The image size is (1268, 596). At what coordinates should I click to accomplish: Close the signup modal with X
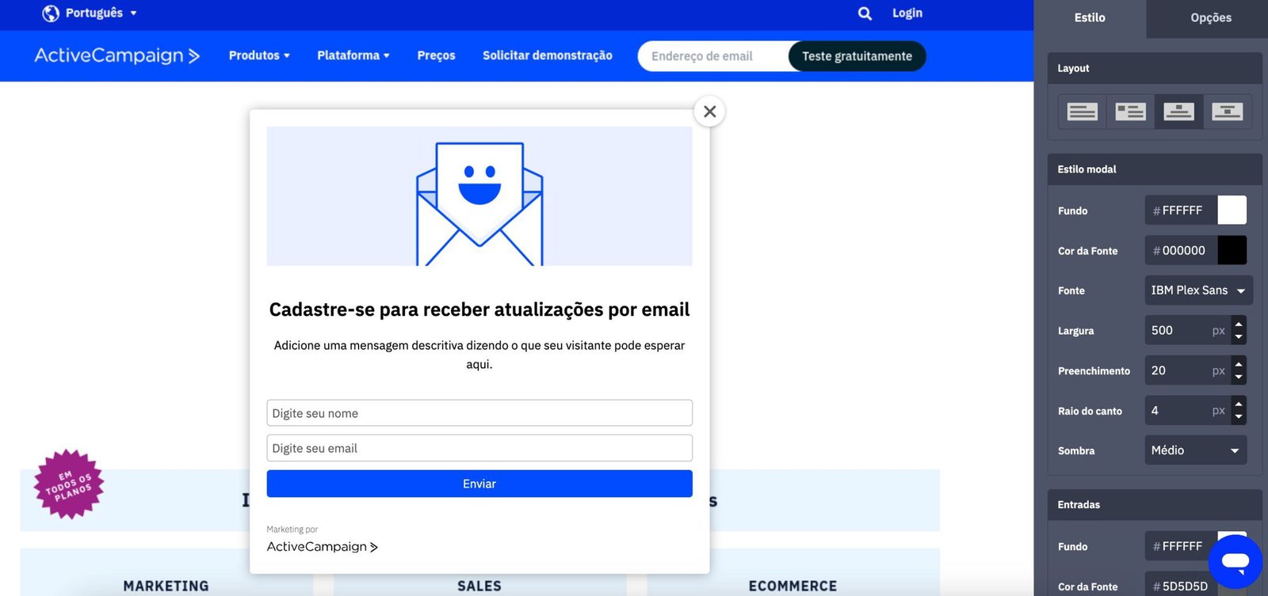coord(709,112)
